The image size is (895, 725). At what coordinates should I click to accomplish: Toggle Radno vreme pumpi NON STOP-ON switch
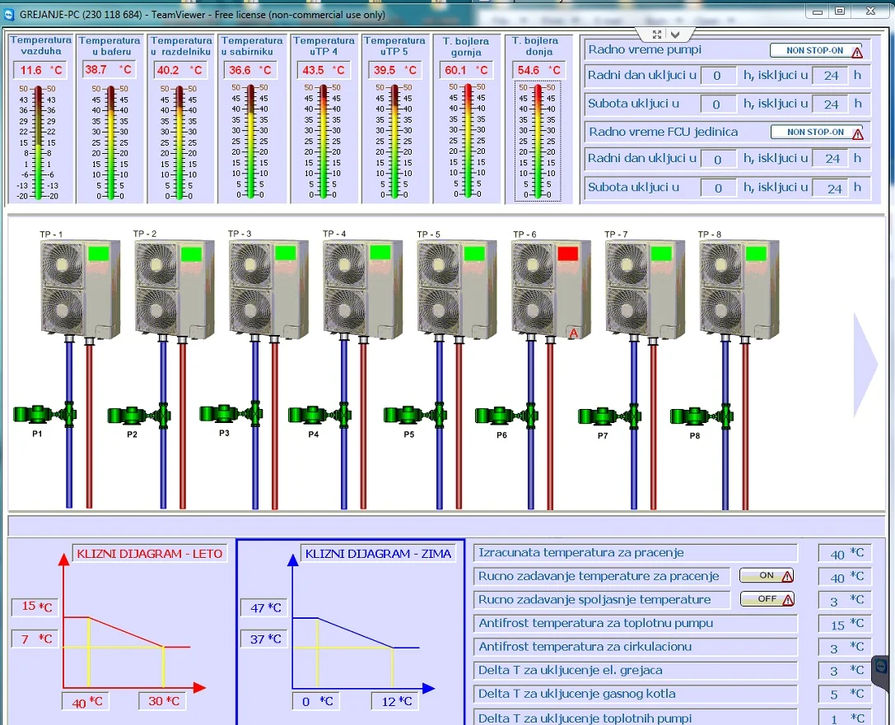tap(817, 51)
